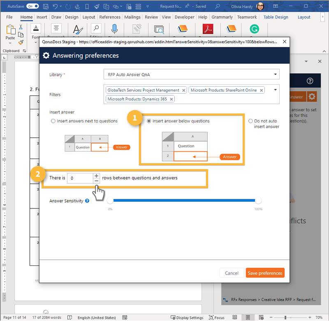Click the Grammarly G icon

[254, 29]
